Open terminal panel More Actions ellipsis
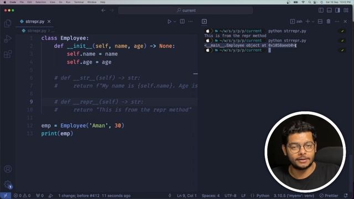 pos(337,22)
